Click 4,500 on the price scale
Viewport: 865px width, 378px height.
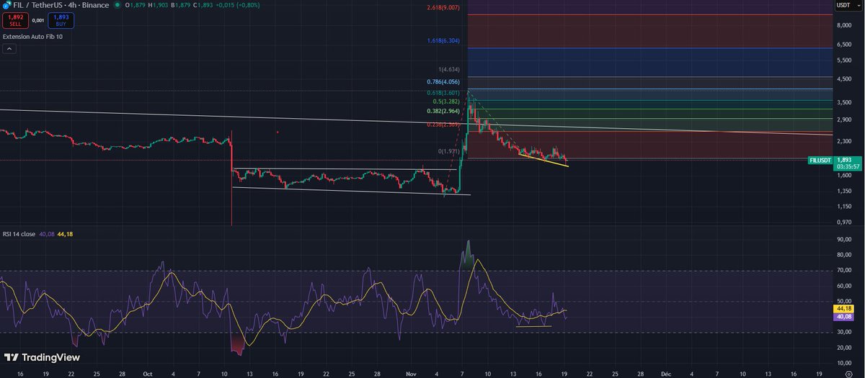pyautogui.click(x=844, y=78)
